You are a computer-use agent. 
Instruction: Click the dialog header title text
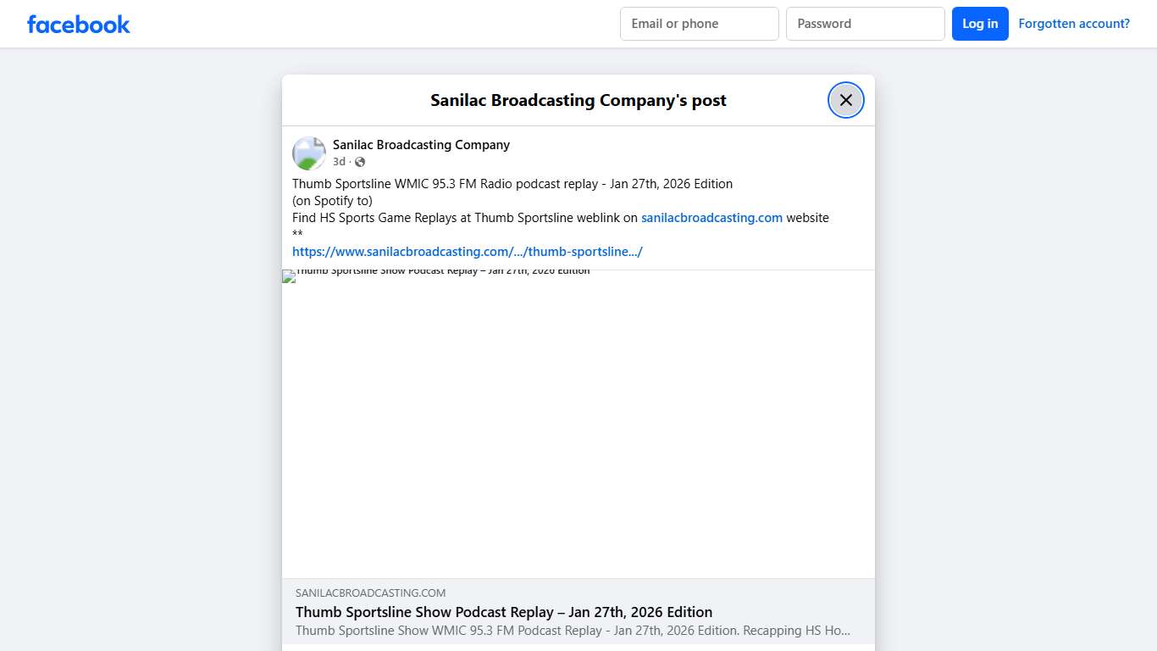578,100
